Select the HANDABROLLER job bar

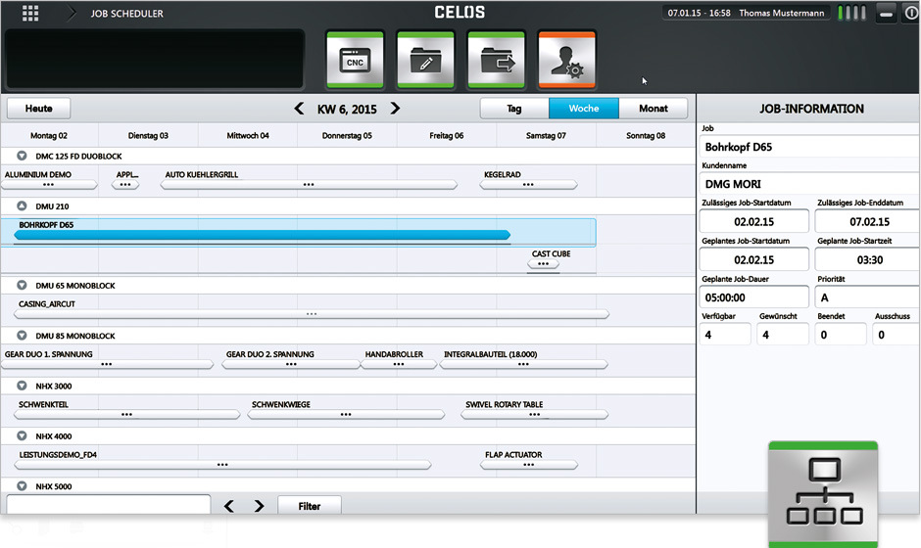pyautogui.click(x=398, y=364)
